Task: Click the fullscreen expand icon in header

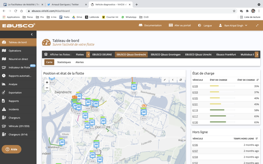Action: click(257, 25)
